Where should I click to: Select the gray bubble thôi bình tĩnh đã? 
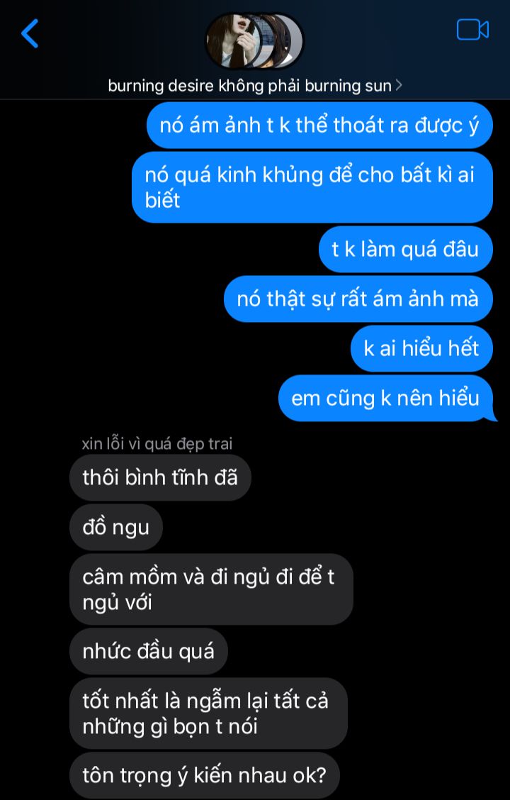(x=160, y=477)
